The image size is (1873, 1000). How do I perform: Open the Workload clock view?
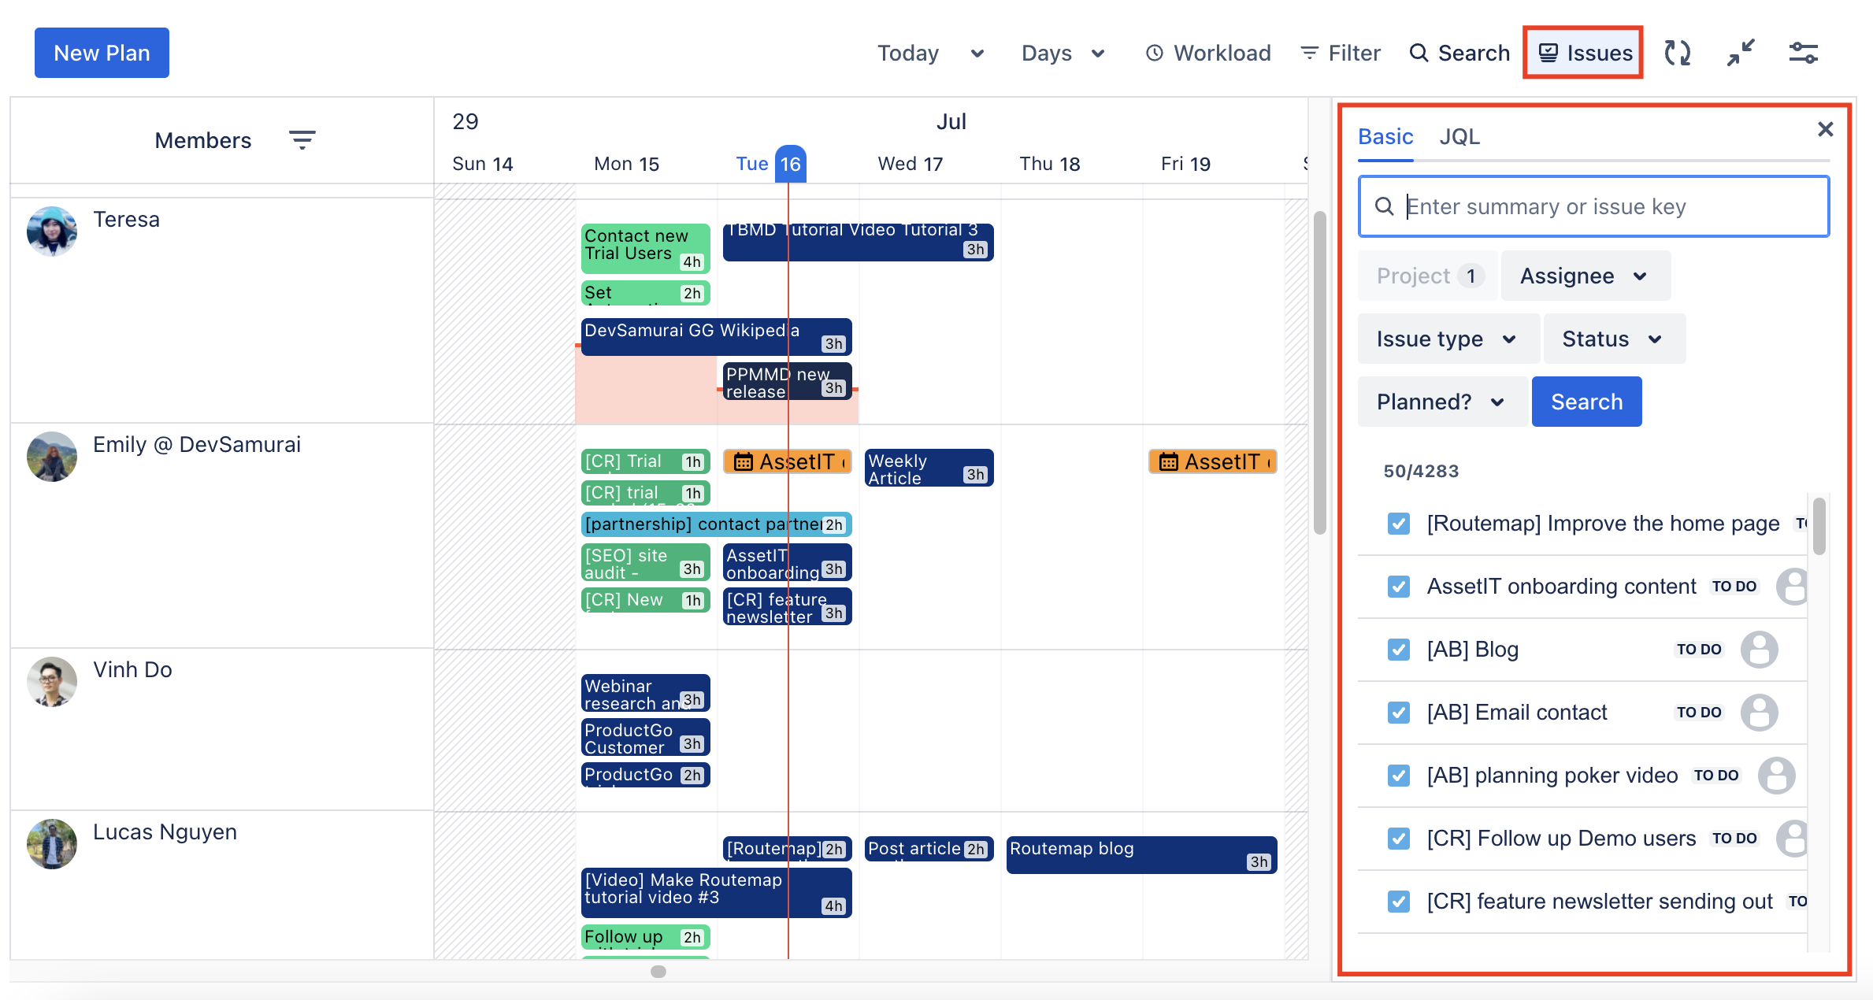[1208, 53]
